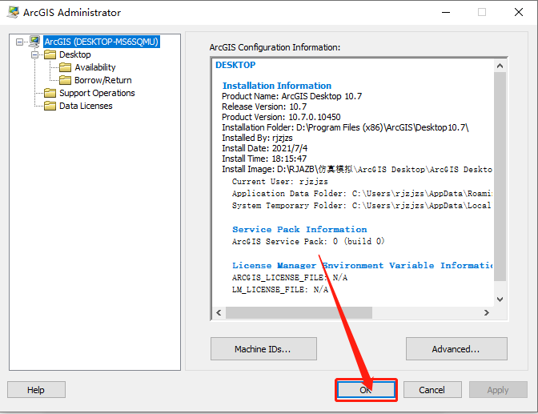
Task: Open Support Operations tree item
Action: (x=97, y=93)
